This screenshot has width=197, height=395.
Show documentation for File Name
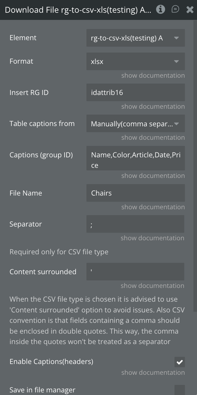click(x=153, y=207)
